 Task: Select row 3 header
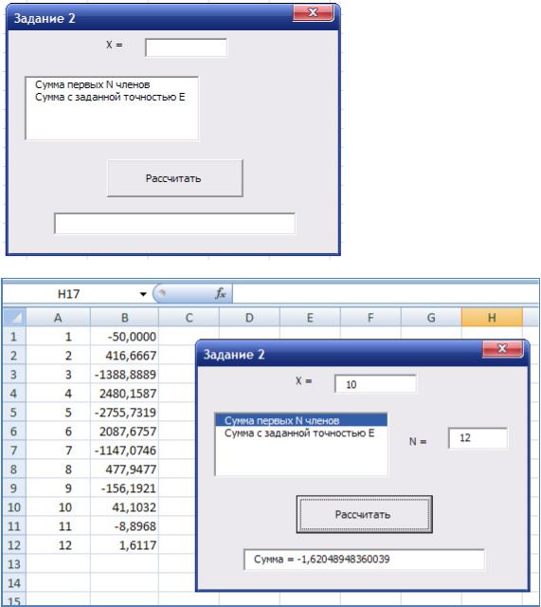[14, 375]
